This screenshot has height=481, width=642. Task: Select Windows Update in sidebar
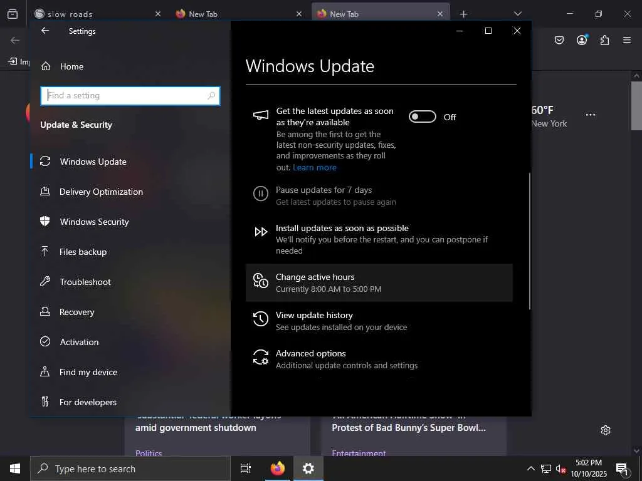pyautogui.click(x=130, y=162)
